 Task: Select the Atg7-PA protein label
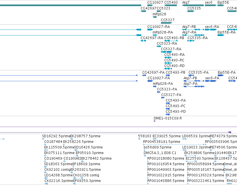pyautogui.click(x=190, y=84)
